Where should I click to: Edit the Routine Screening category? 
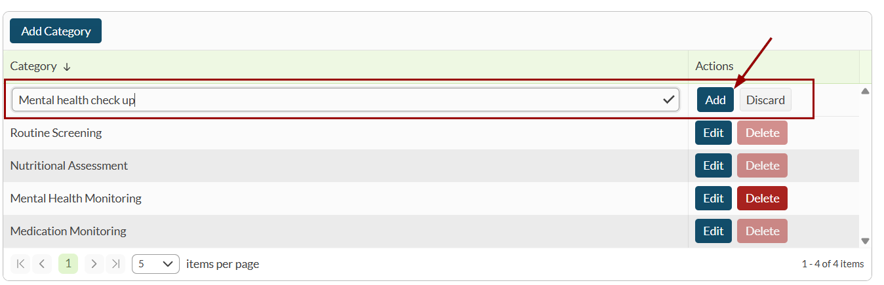(713, 133)
